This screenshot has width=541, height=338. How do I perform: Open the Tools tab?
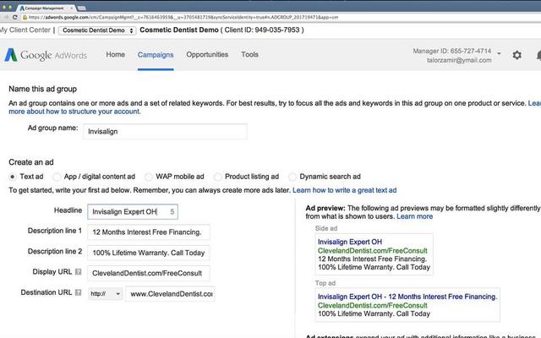250,54
